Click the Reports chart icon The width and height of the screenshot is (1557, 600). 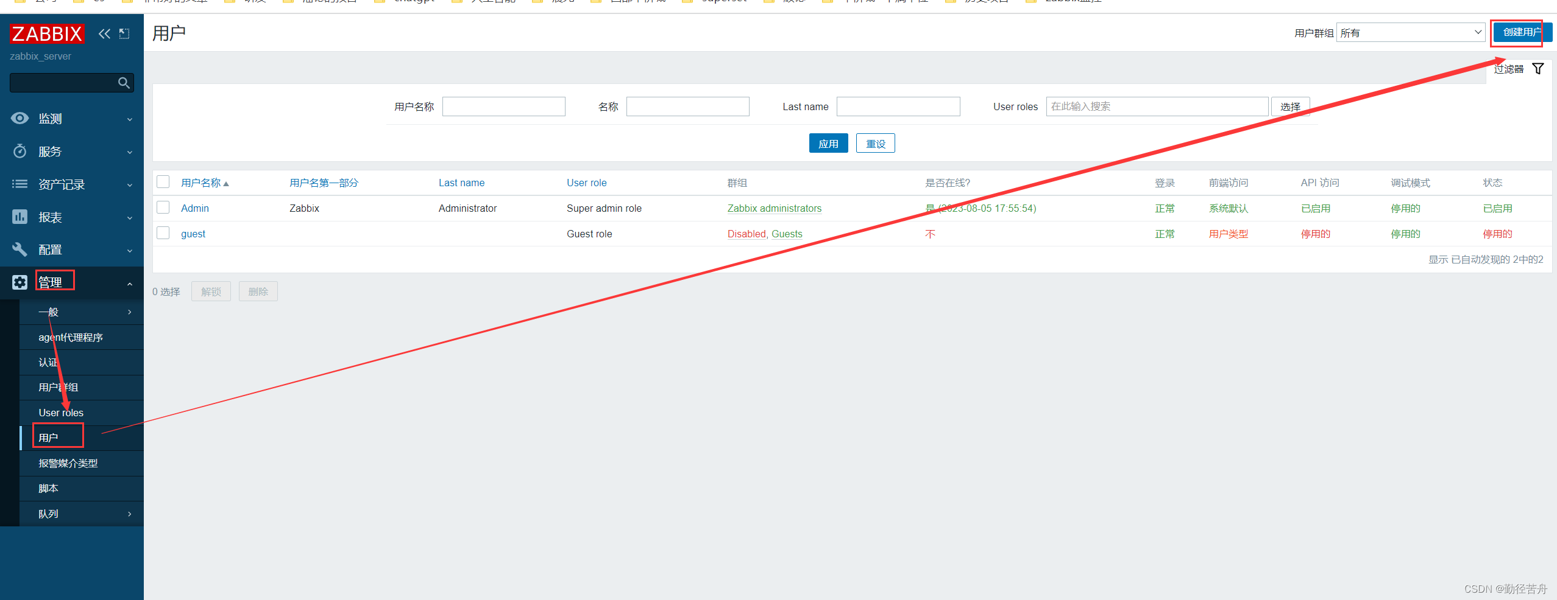coord(20,217)
